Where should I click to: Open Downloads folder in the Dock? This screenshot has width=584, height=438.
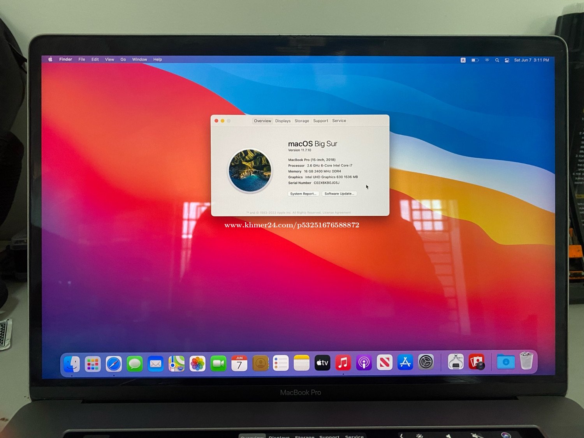[506, 362]
